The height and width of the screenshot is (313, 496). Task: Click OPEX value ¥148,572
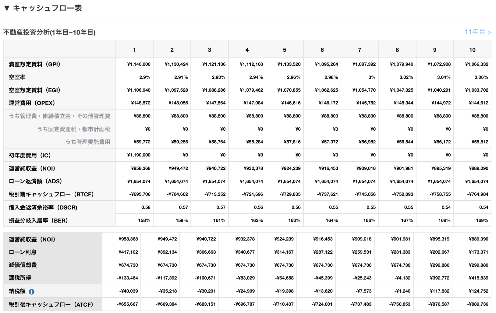(x=141, y=103)
